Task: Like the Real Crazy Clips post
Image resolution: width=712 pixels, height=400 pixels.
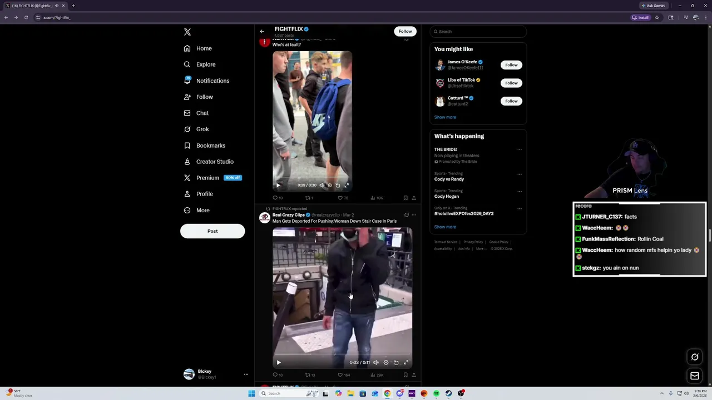Action: point(344,375)
